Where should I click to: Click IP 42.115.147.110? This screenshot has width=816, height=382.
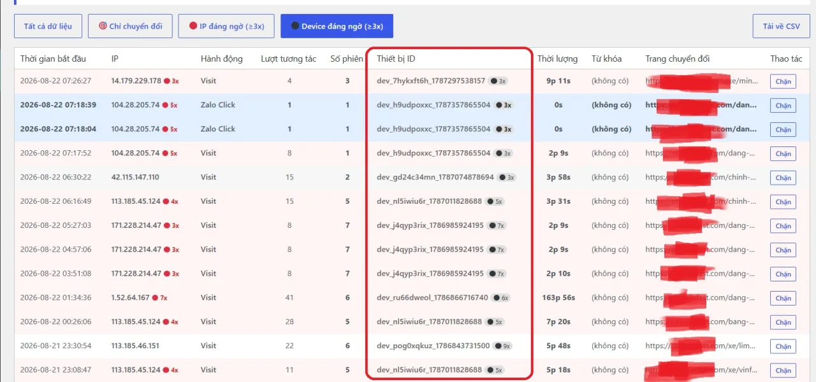pyautogui.click(x=135, y=177)
